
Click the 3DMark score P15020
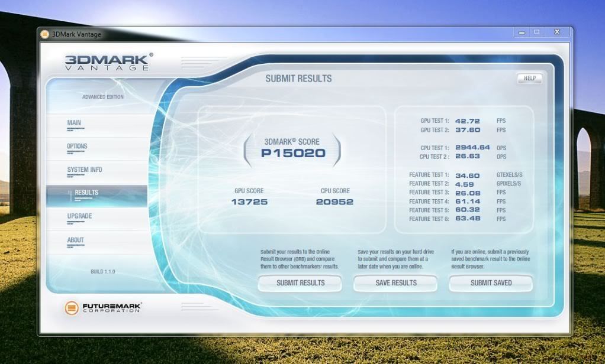pos(293,153)
